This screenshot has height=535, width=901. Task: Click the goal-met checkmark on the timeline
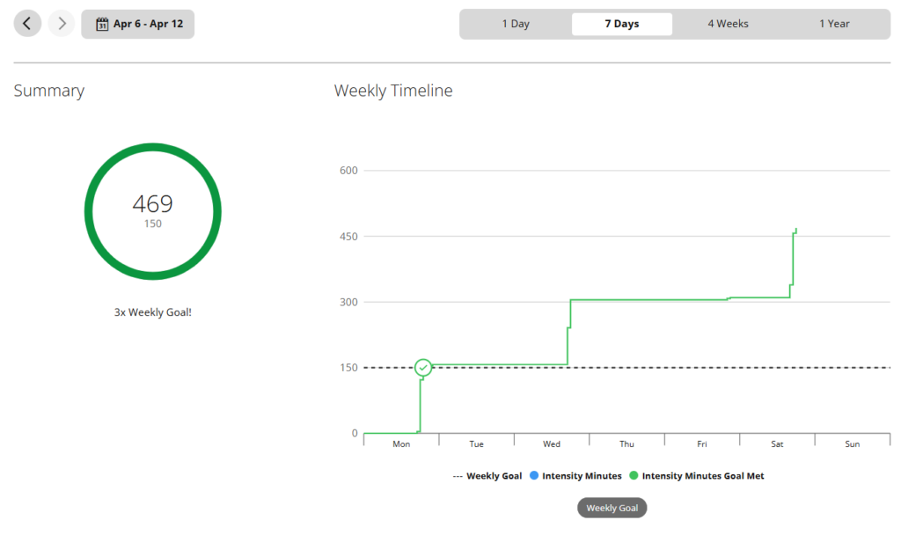pos(423,367)
